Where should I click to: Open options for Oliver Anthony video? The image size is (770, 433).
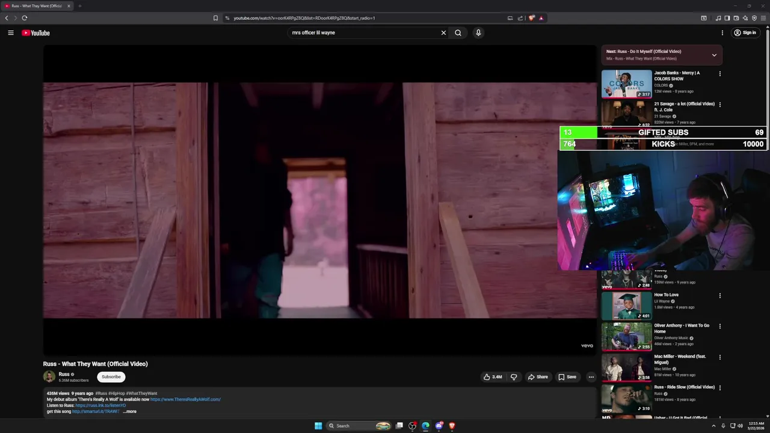[720, 327]
